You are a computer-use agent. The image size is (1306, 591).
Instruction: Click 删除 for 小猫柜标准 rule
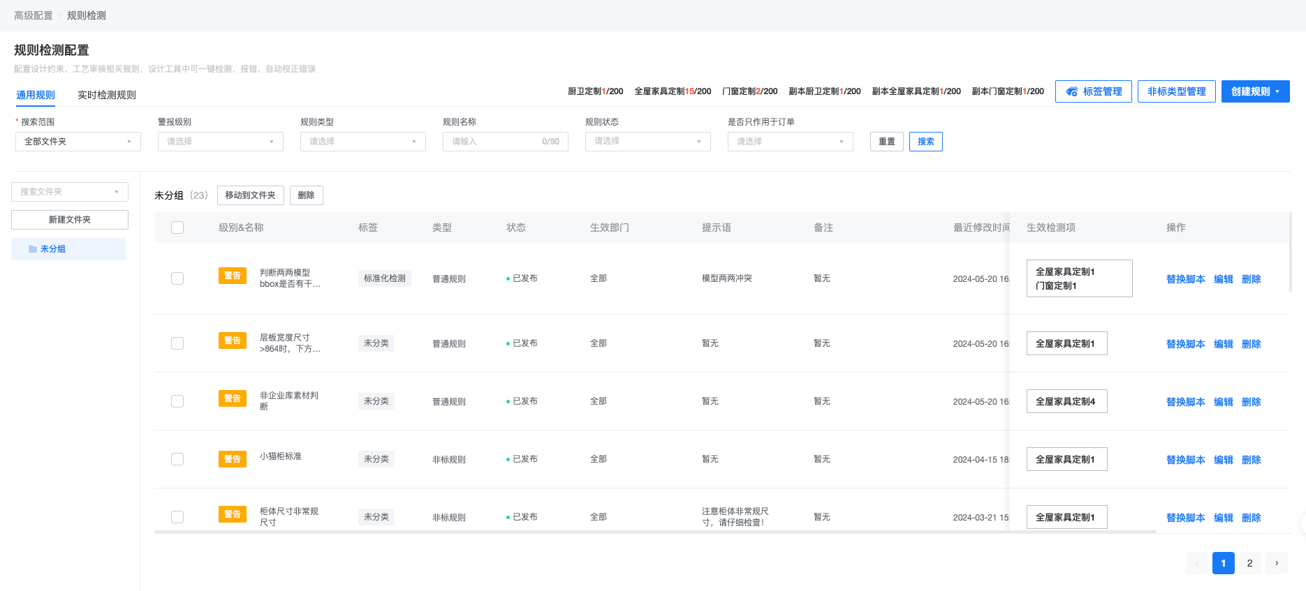pos(1252,460)
